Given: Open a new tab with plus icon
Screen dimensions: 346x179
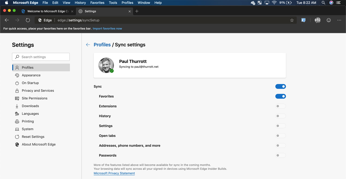Looking at the screenshot, I should point(137,11).
